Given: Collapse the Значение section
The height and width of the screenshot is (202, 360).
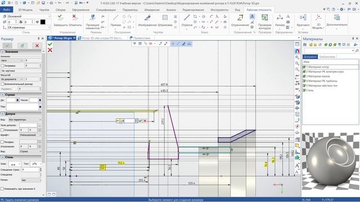Looking at the screenshot, I should 2,52.
